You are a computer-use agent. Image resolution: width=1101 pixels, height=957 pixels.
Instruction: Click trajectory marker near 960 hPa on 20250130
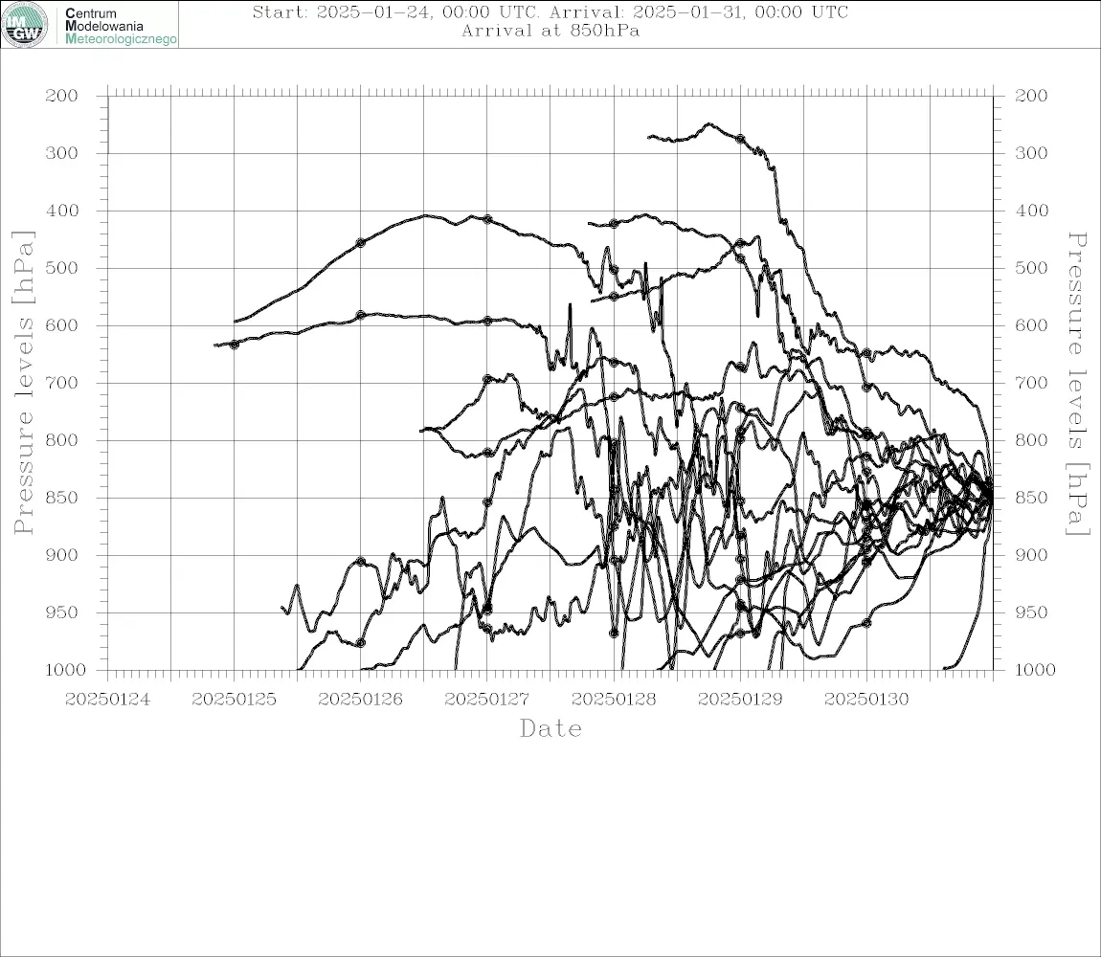[x=866, y=623]
